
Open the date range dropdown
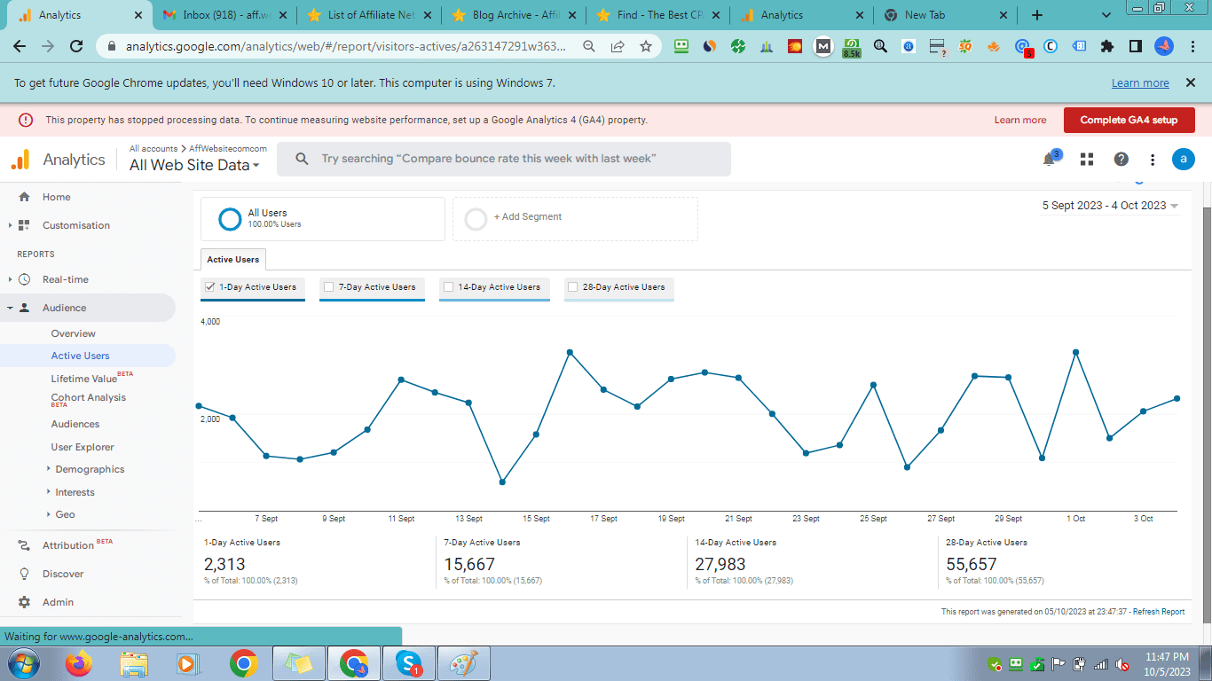pyautogui.click(x=1110, y=206)
